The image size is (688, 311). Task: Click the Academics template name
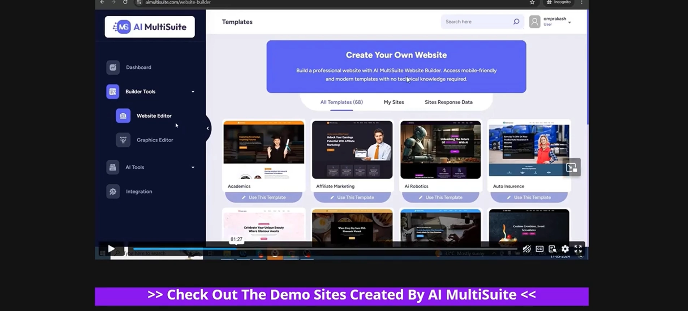click(239, 187)
